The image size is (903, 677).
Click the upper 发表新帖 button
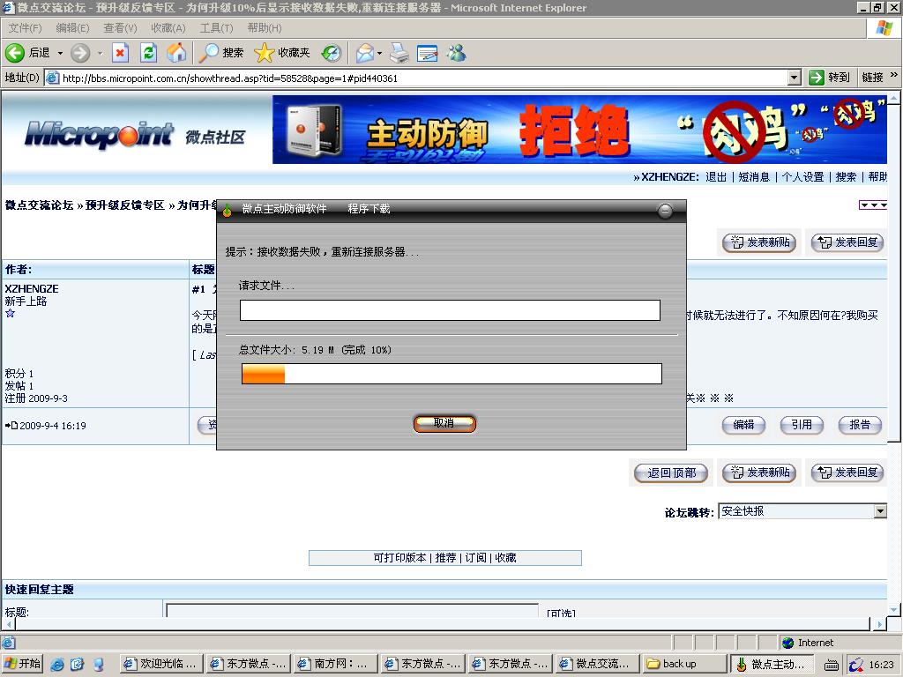[759, 242]
